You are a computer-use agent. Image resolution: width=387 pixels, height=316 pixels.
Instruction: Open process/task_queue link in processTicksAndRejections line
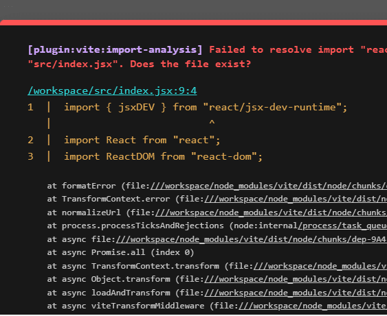tap(342, 226)
